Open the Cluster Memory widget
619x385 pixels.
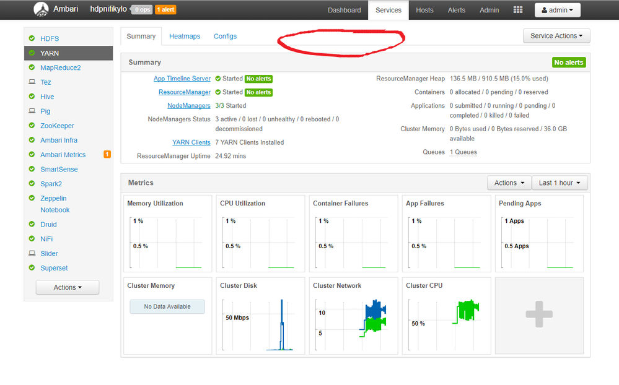pyautogui.click(x=168, y=316)
